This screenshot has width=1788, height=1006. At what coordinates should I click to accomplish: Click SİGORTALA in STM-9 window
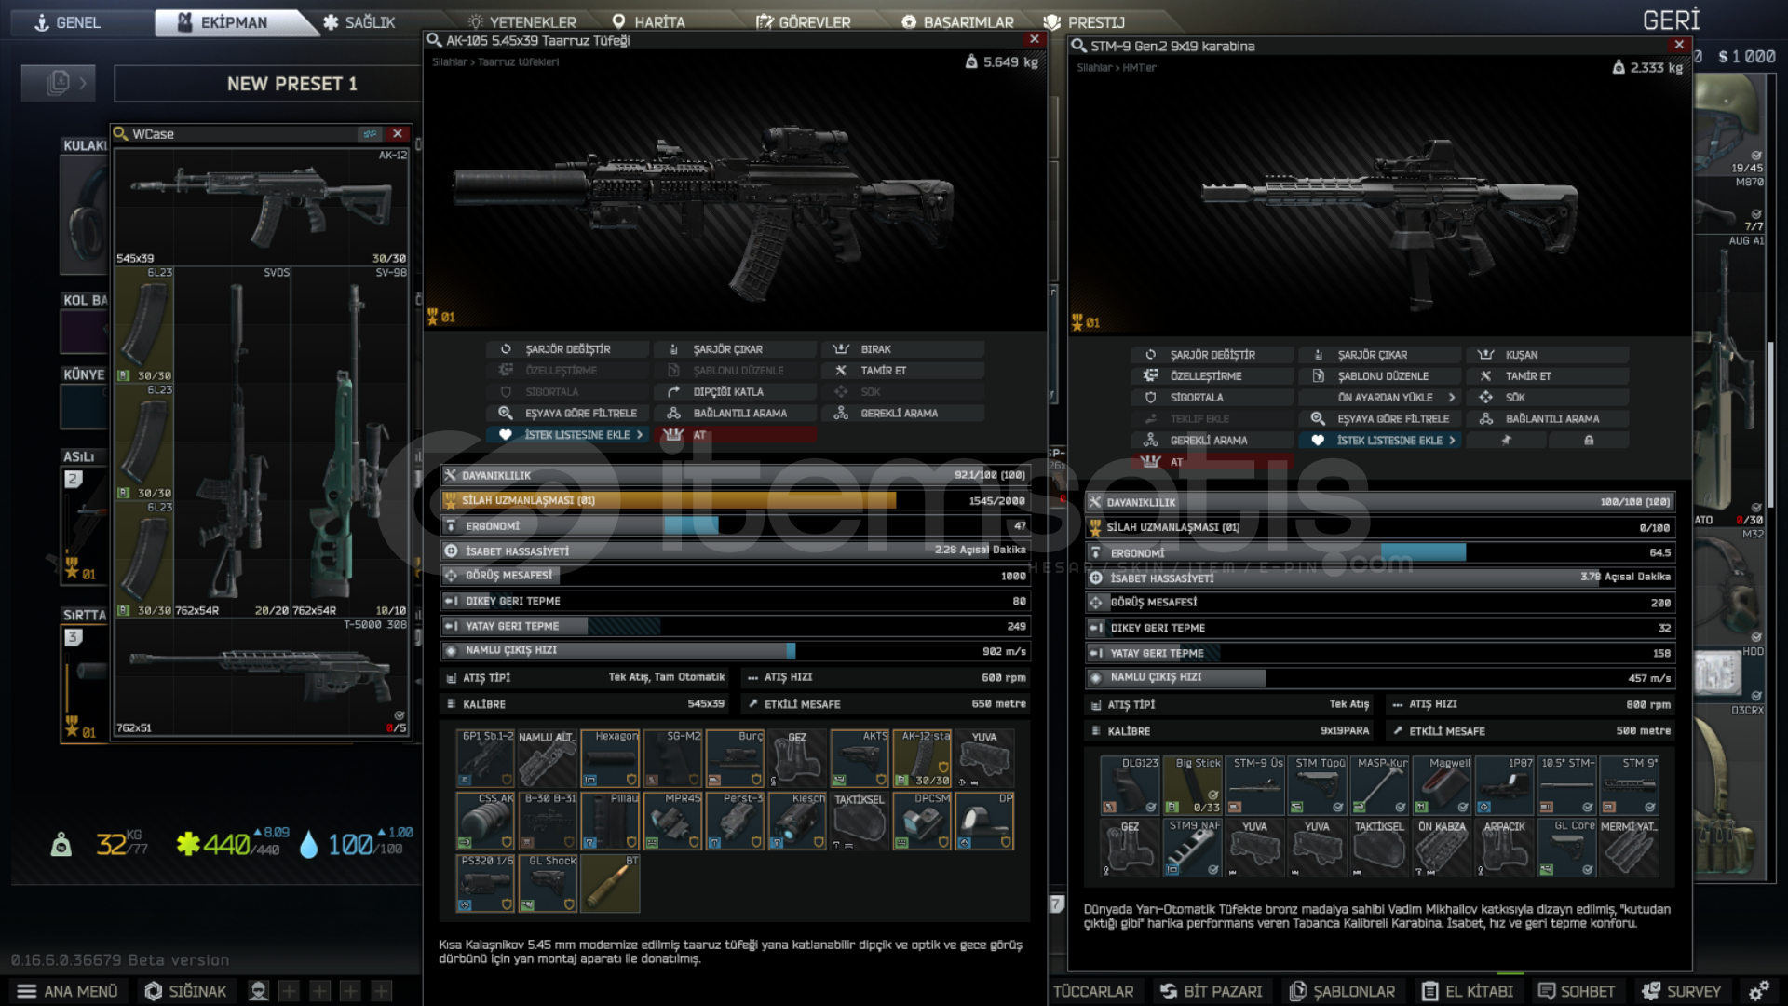1212,398
